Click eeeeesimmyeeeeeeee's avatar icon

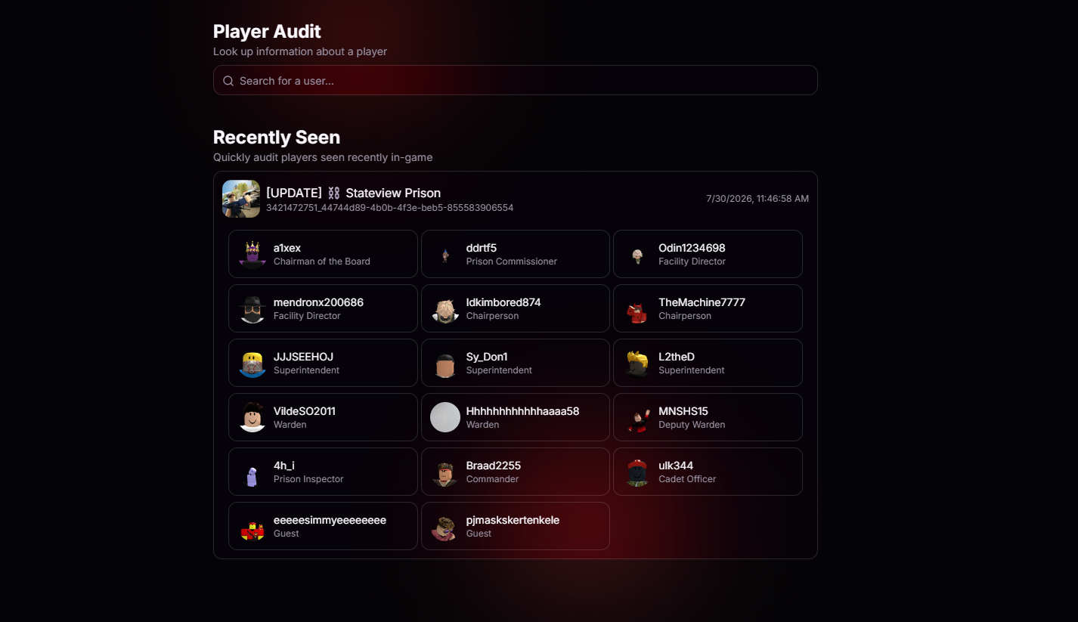pyautogui.click(x=252, y=526)
